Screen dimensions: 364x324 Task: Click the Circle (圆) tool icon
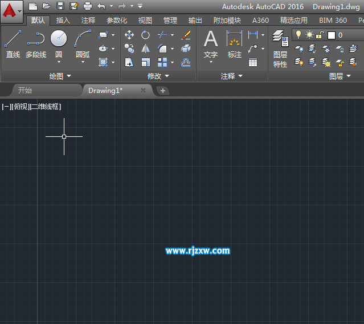(x=59, y=39)
